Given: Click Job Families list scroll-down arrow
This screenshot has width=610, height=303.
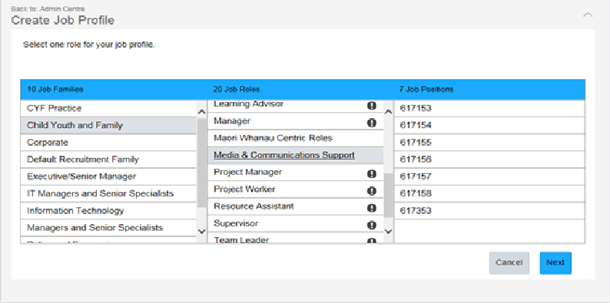Looking at the screenshot, I should [x=201, y=231].
